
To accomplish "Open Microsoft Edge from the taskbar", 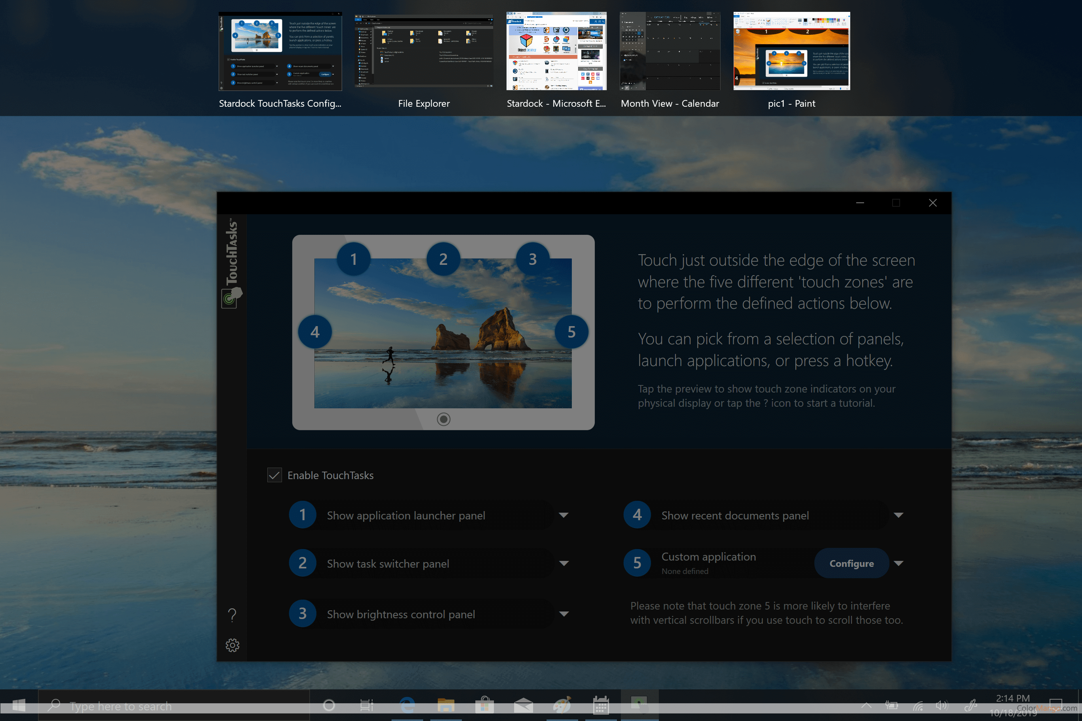I will [407, 705].
